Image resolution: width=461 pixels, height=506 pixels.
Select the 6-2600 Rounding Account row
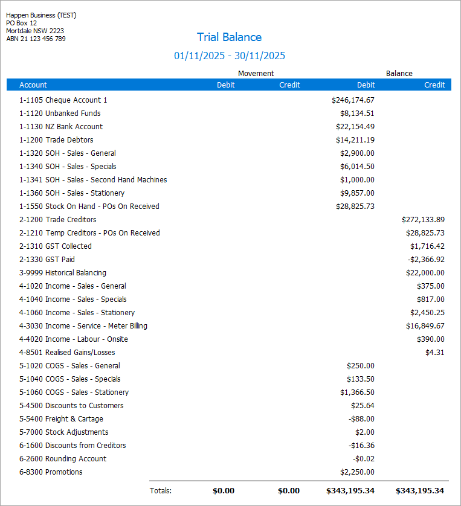tap(63, 458)
